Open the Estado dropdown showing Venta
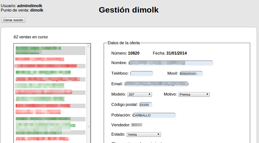Screen dimensions: 259x143 click(x=144, y=134)
